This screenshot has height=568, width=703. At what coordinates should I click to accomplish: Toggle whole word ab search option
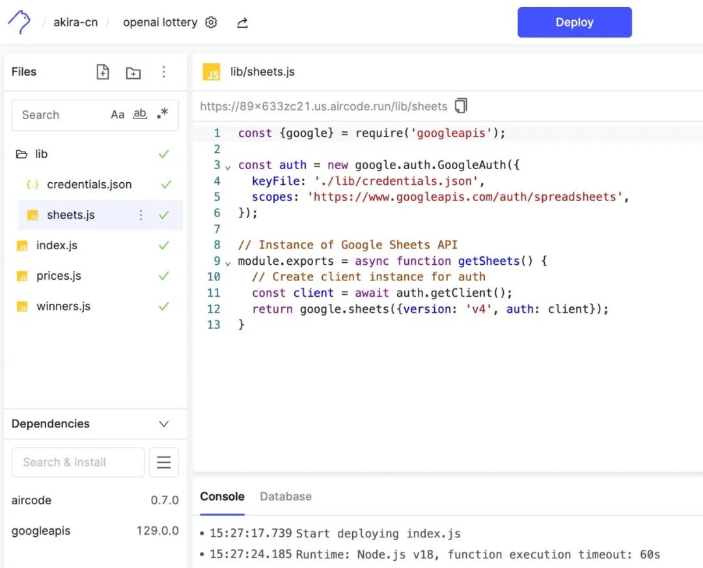coord(140,115)
